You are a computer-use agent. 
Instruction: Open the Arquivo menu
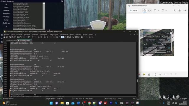(6, 35)
